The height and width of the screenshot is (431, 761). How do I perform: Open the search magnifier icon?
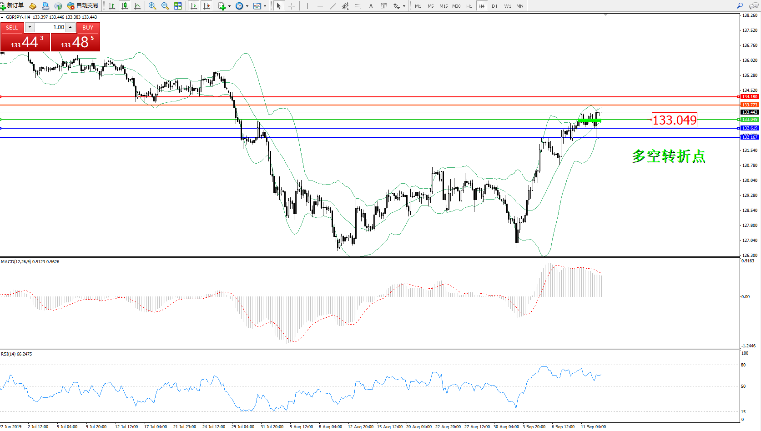click(740, 6)
